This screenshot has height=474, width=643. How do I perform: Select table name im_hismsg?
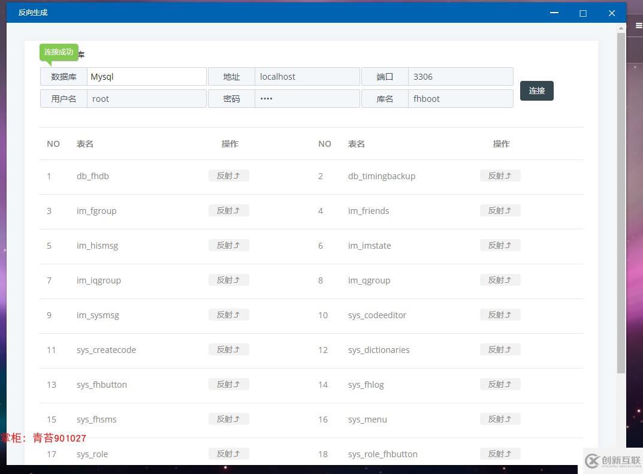tap(97, 246)
